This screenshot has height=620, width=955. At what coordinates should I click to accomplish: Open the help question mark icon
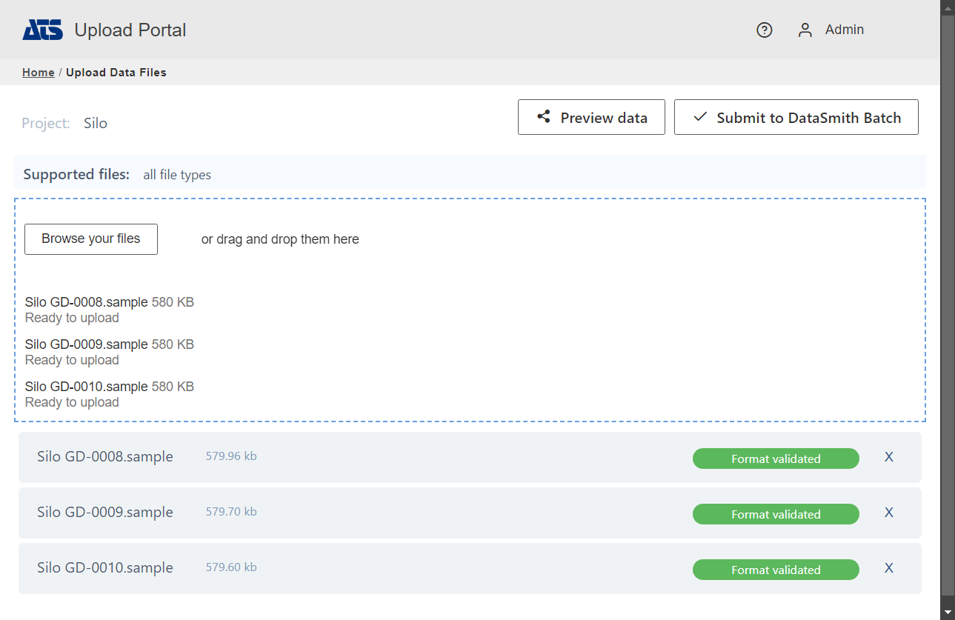click(x=765, y=30)
